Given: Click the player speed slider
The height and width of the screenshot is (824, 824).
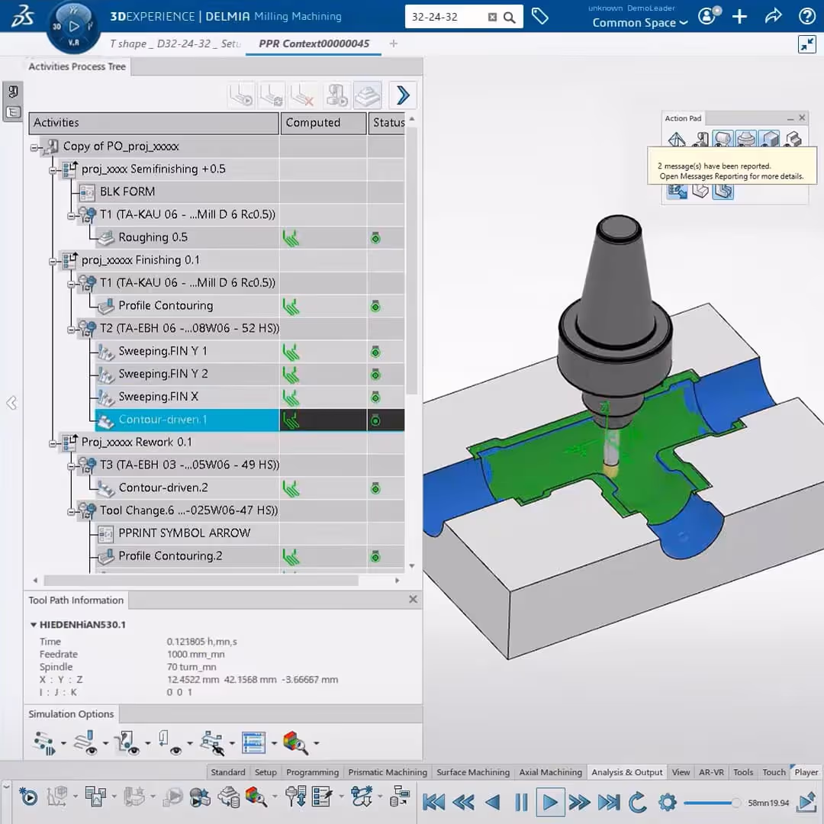Looking at the screenshot, I should click(x=712, y=803).
